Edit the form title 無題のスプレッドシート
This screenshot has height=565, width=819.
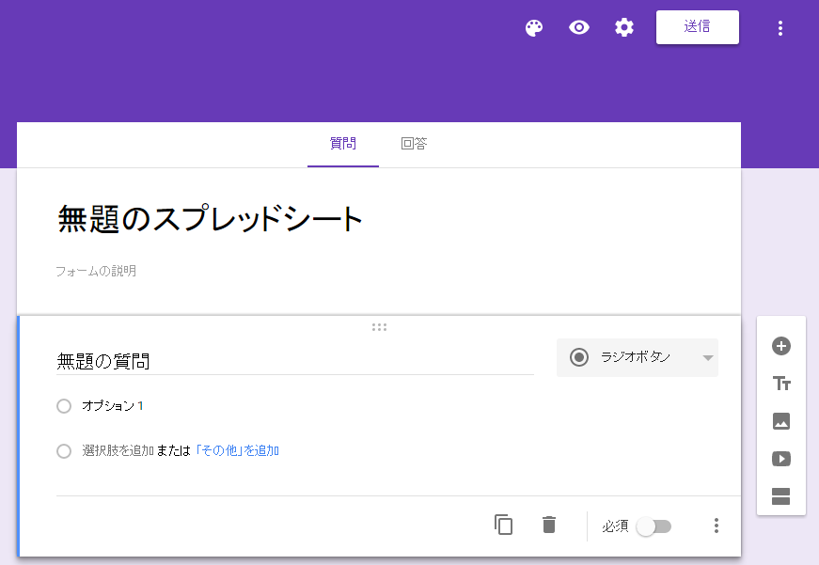click(x=210, y=218)
